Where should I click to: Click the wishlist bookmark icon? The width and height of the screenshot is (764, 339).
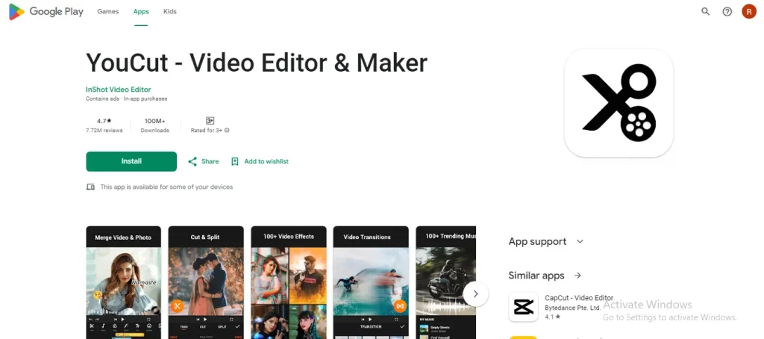point(235,161)
